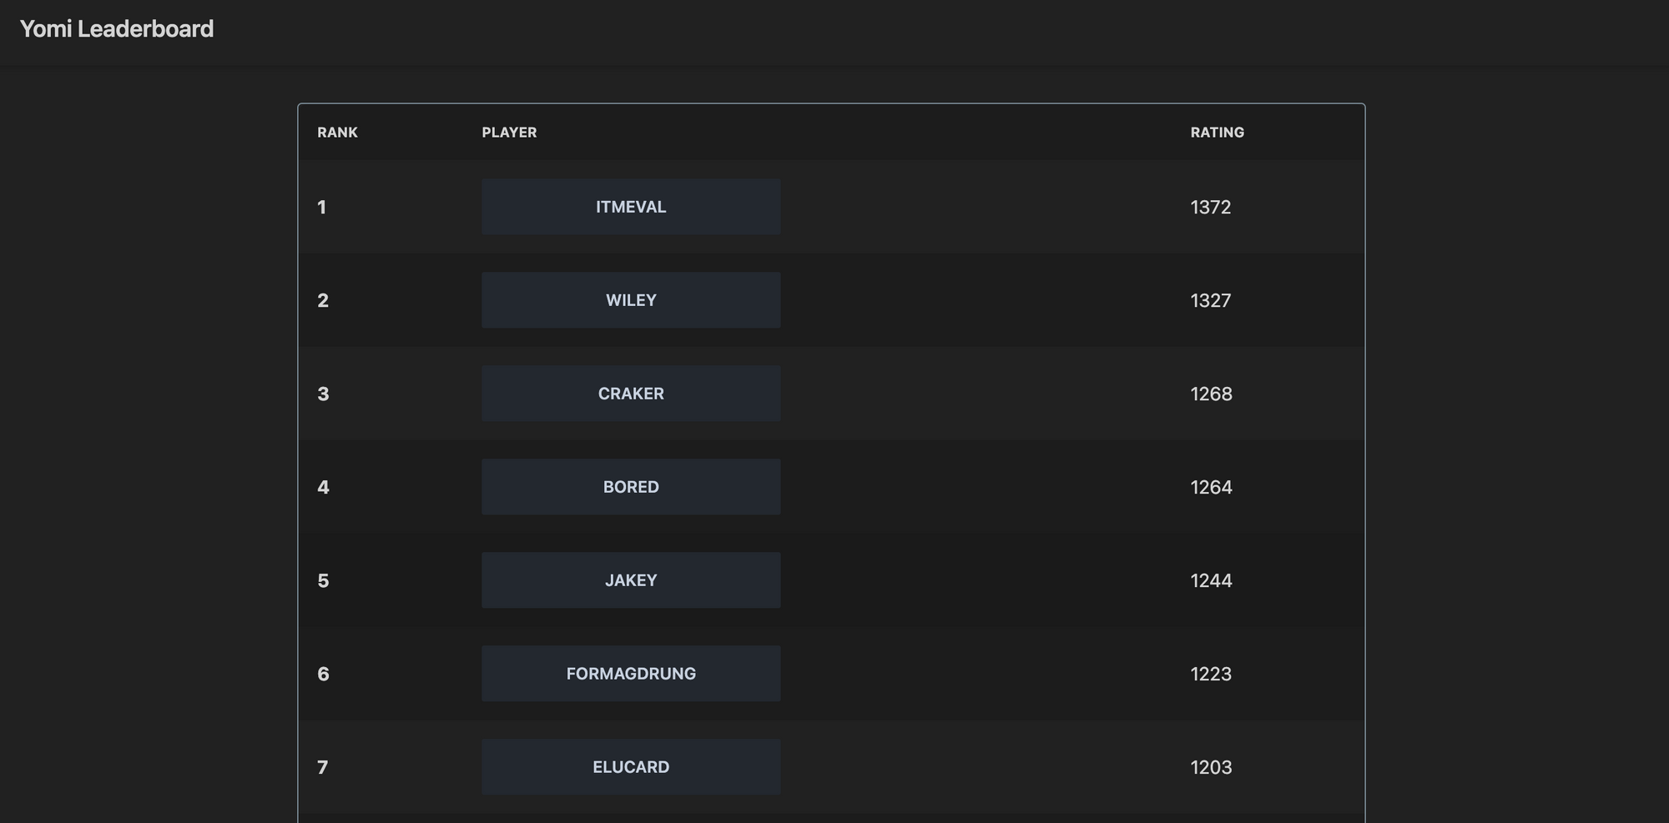
Task: Click the rating value 1372
Action: pos(1210,207)
